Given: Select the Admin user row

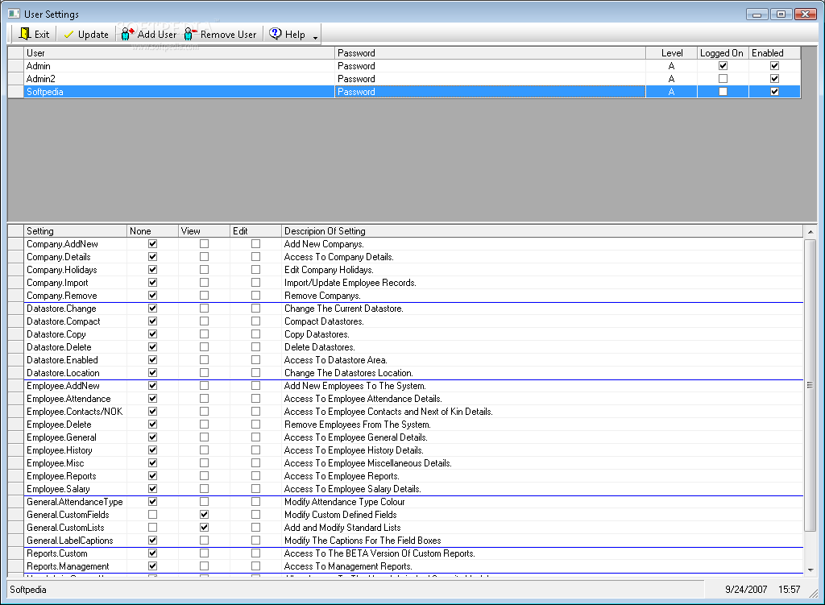Looking at the screenshot, I should pyautogui.click(x=404, y=66).
